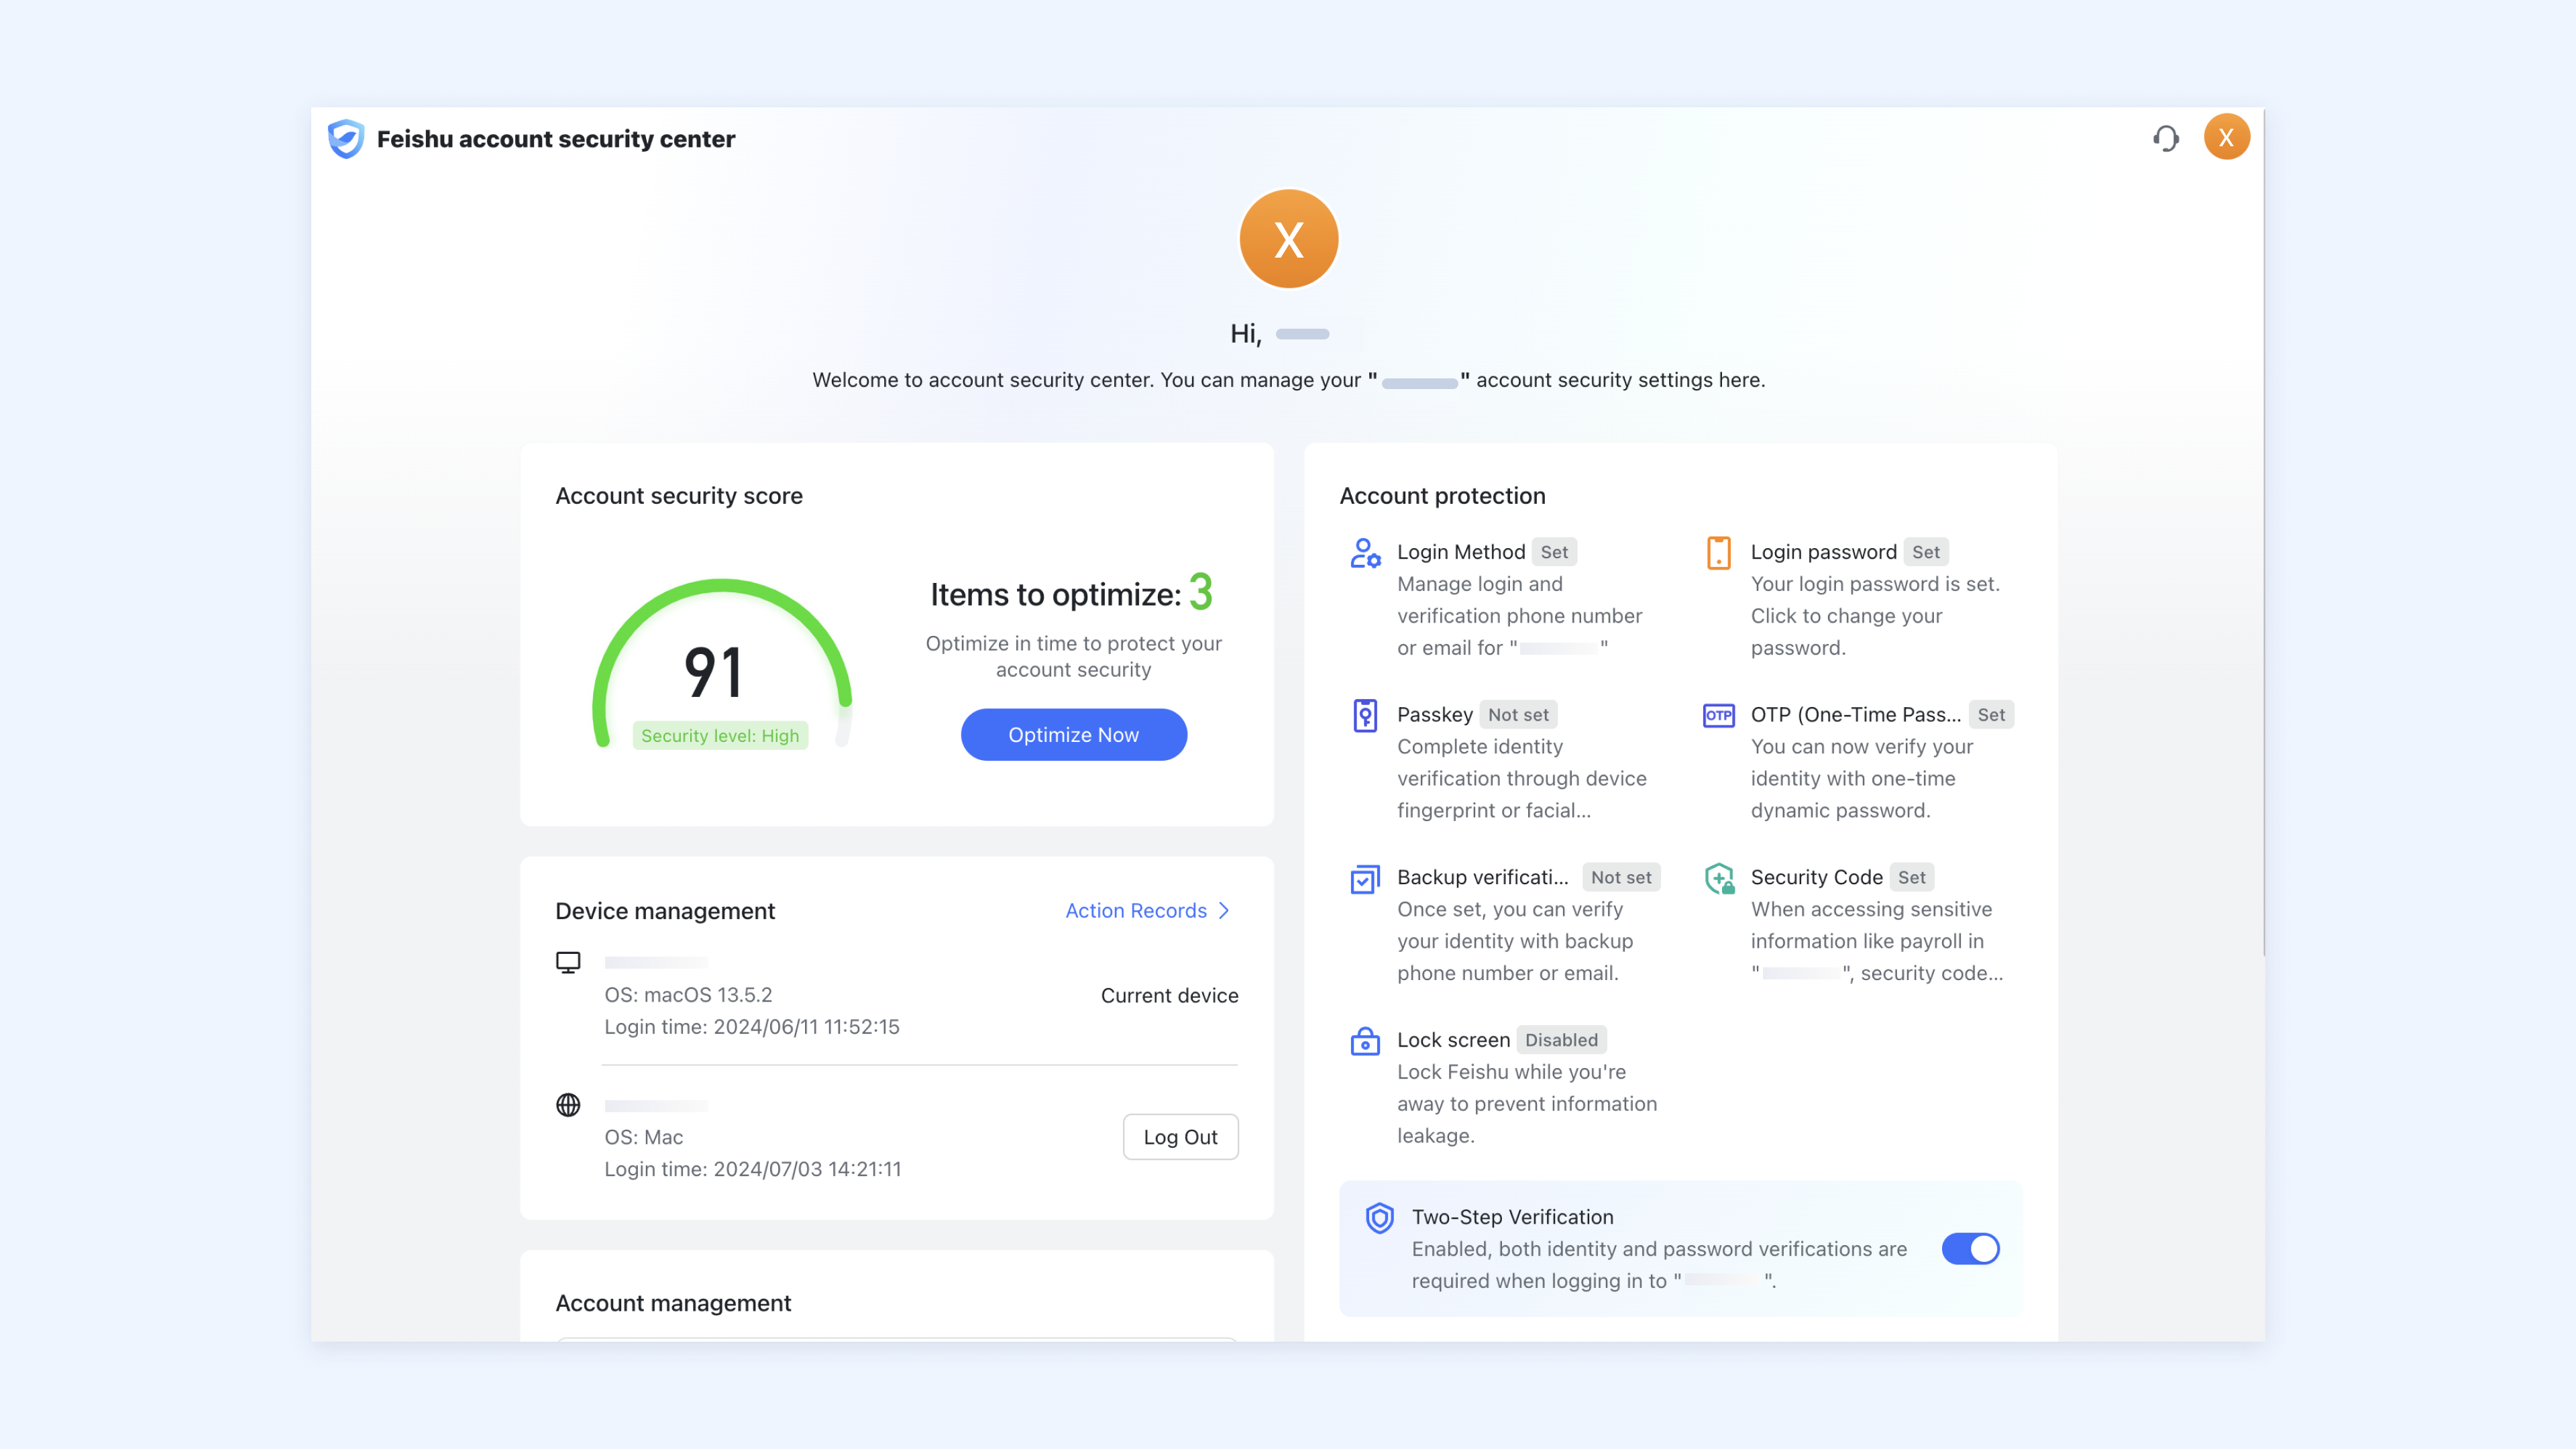Click the headset customer support icon
This screenshot has height=1449, width=2576.
pos(2166,138)
